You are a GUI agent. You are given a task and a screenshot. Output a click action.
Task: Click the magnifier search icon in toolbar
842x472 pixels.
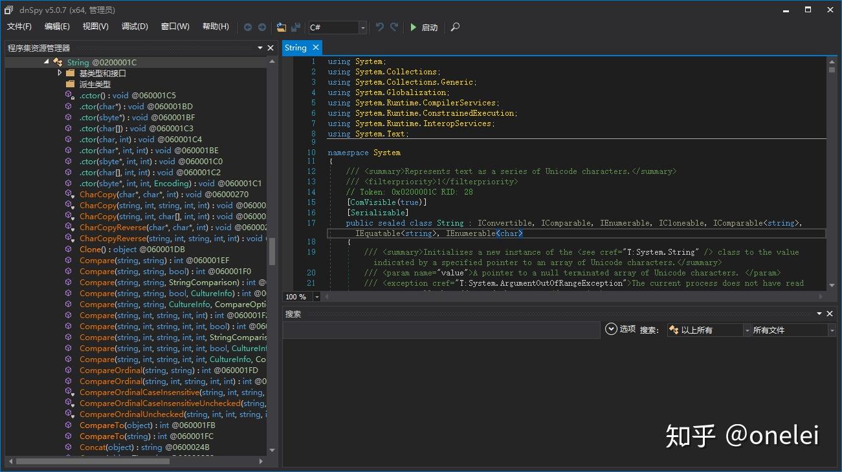click(x=456, y=27)
